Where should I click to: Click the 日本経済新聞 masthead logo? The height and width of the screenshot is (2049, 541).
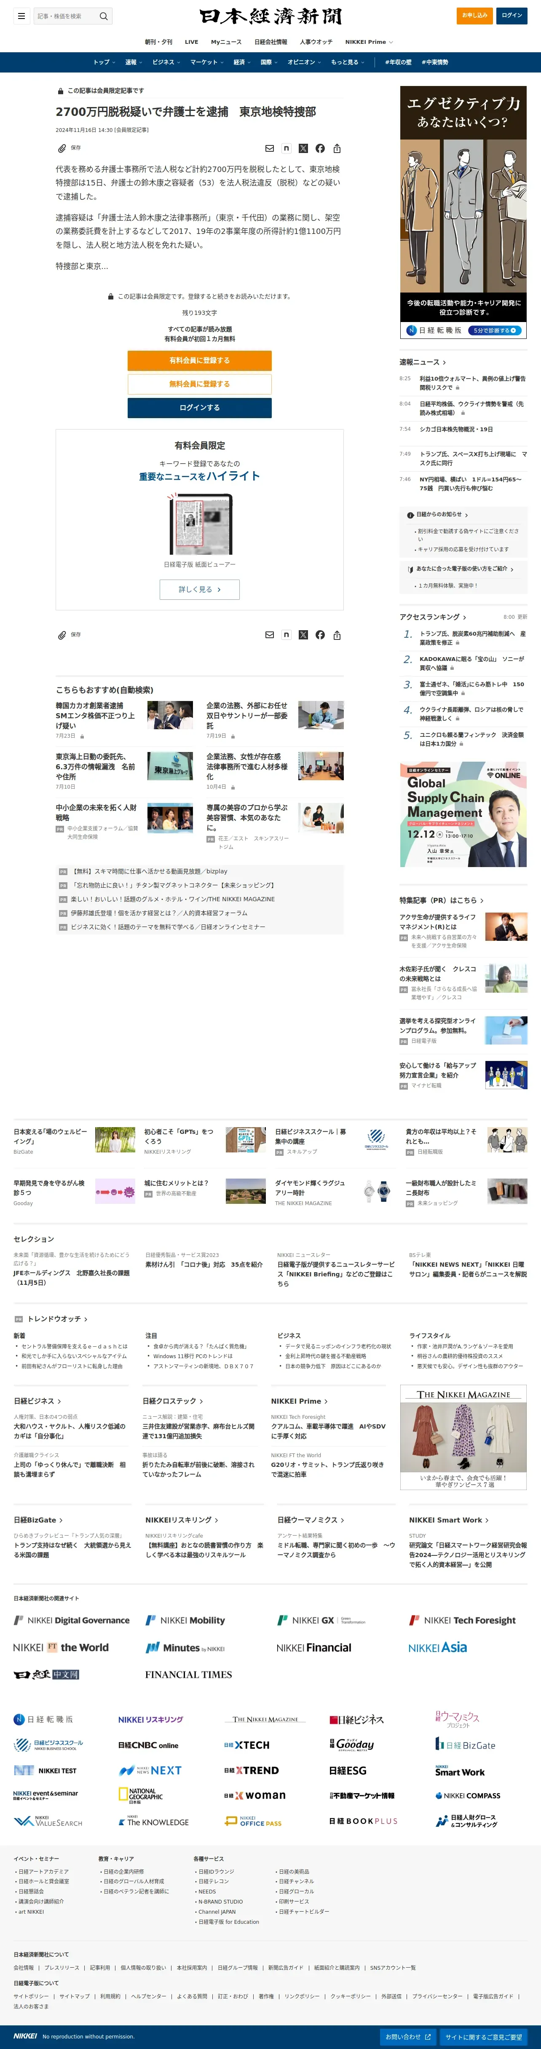(x=270, y=16)
